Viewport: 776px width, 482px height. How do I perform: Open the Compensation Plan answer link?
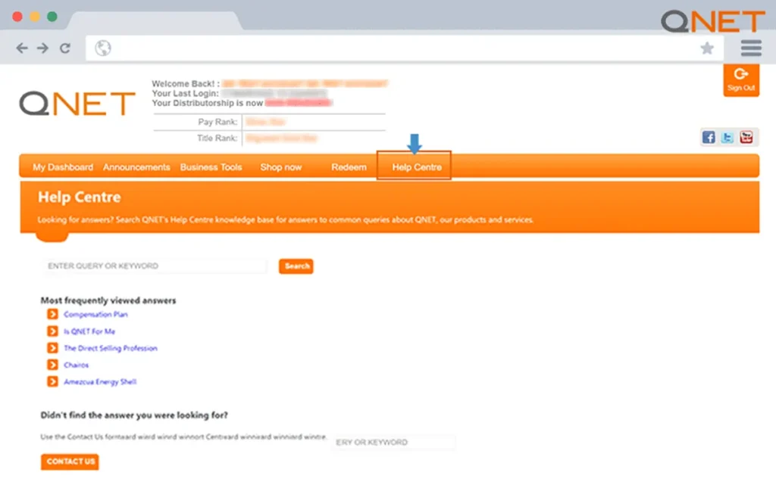[95, 315]
